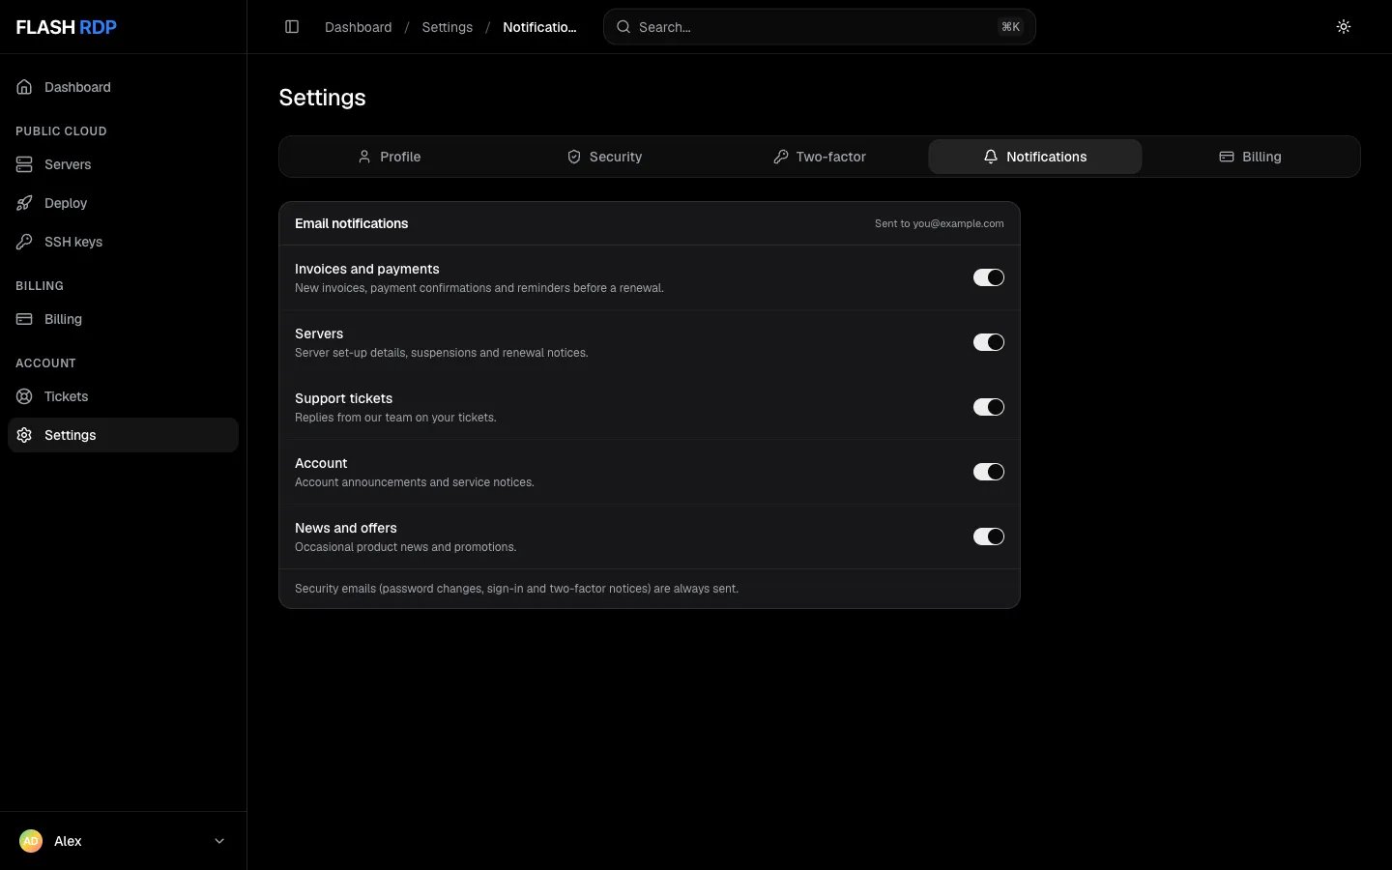Switch off Account announcements notifications

[x=988, y=472]
